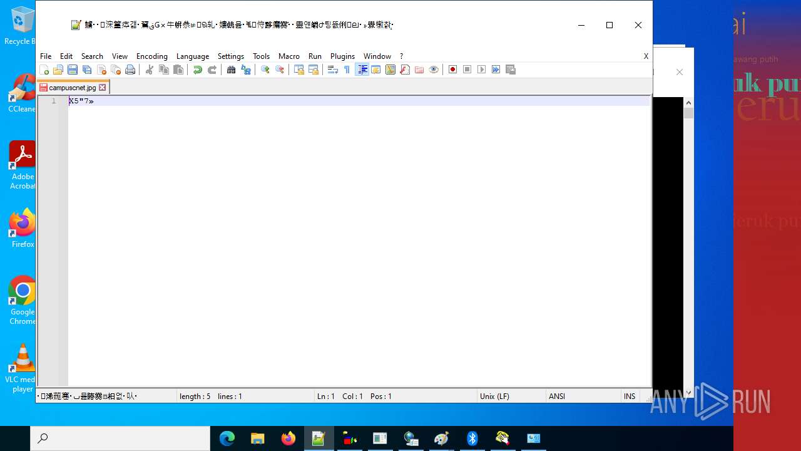This screenshot has height=451, width=801.
Task: Open the Encoding menu
Action: (x=152, y=56)
